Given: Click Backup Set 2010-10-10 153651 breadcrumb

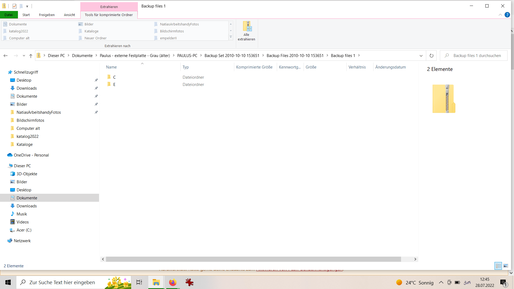Looking at the screenshot, I should pyautogui.click(x=232, y=56).
